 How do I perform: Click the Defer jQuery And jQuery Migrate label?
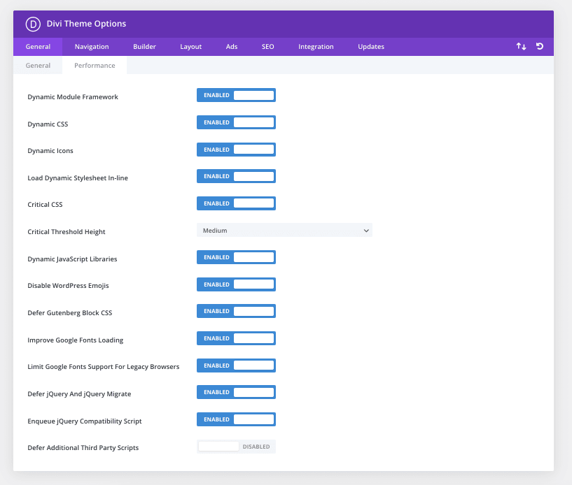point(79,394)
